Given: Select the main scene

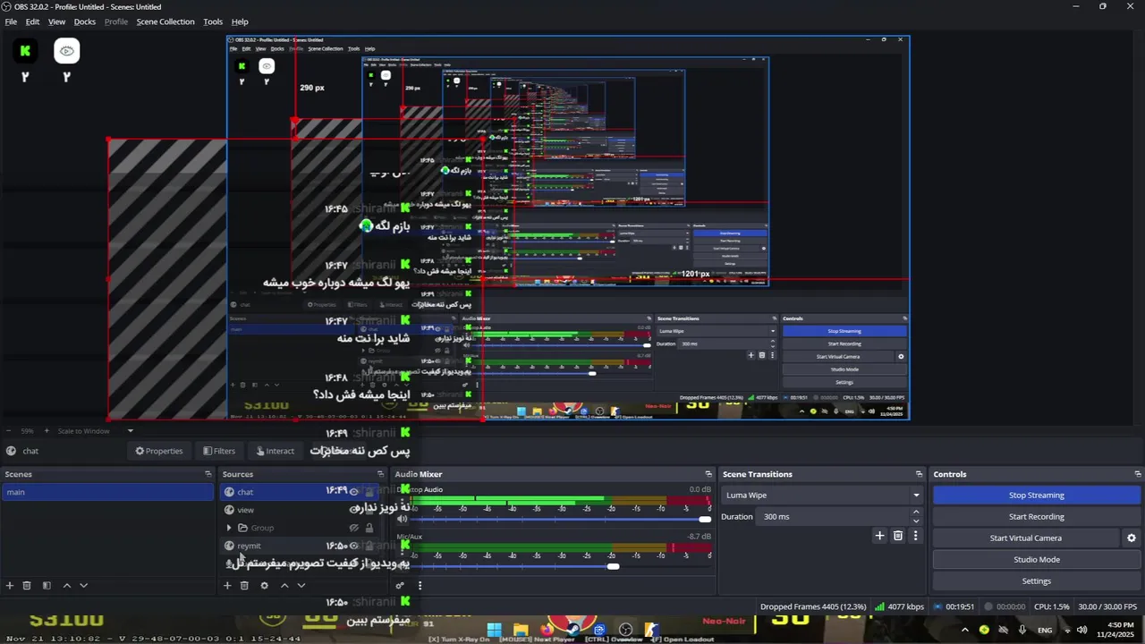Looking at the screenshot, I should tap(106, 492).
